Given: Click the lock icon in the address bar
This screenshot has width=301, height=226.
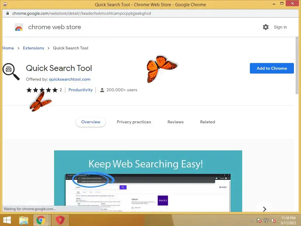Looking at the screenshot, I should [7, 13].
